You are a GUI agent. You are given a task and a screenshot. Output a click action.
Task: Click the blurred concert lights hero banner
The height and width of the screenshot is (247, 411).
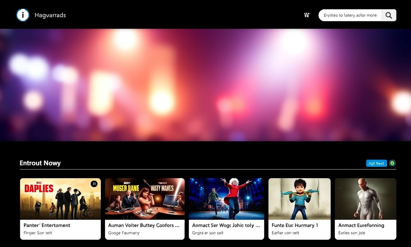(x=205, y=85)
